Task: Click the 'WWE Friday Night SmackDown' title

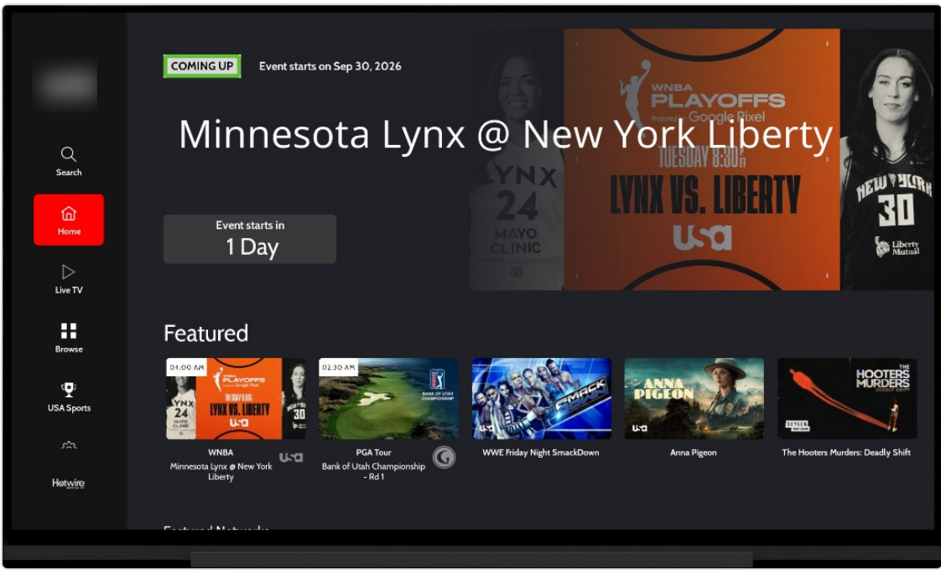Action: click(x=541, y=453)
